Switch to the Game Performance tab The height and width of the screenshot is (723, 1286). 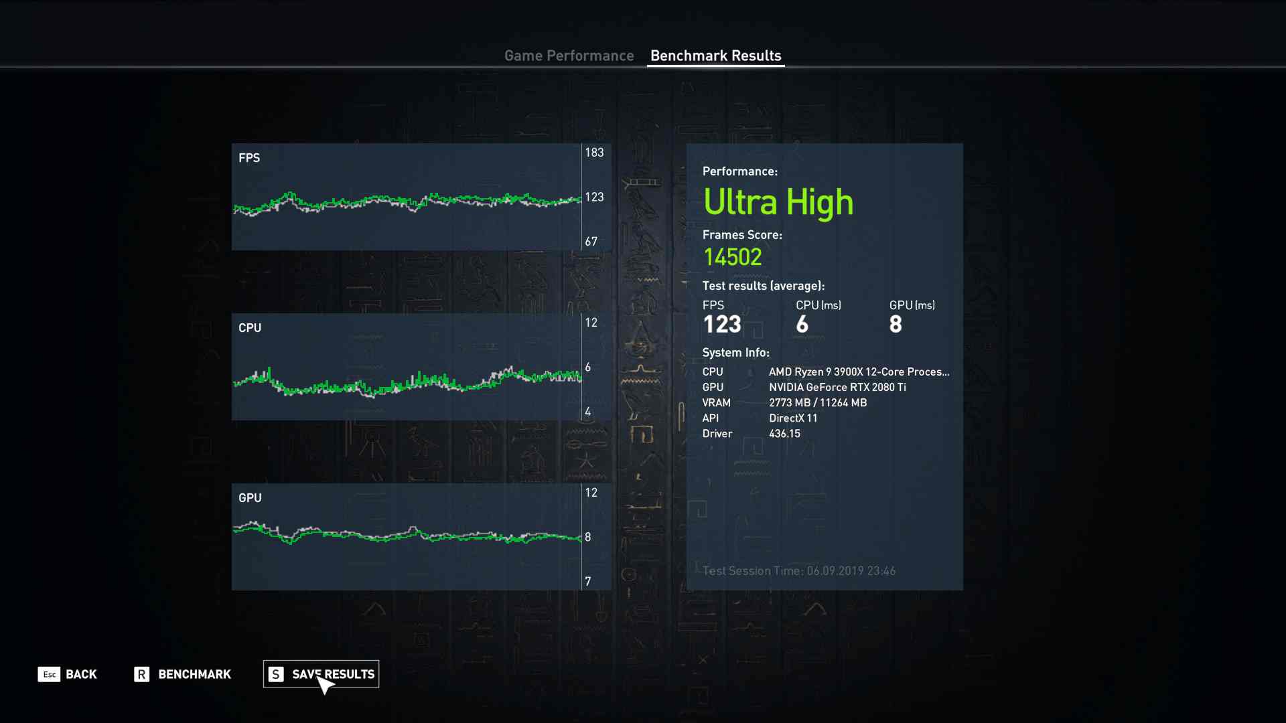[x=569, y=56]
